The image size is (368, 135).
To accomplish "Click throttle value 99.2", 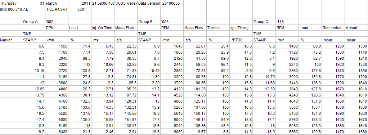I will click(x=218, y=71).
